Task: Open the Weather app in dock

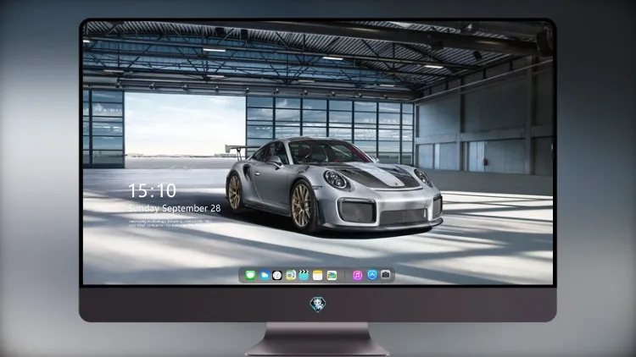Action: pos(264,275)
